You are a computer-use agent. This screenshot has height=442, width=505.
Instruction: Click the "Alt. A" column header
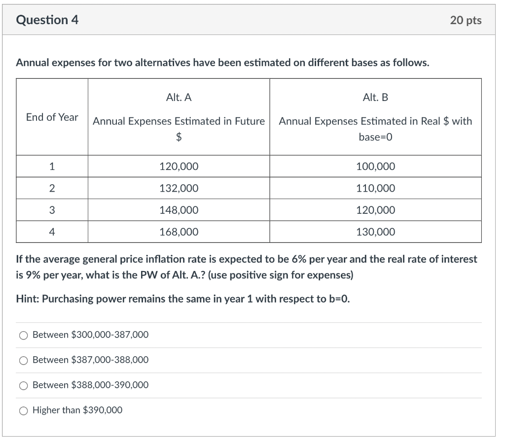[179, 97]
